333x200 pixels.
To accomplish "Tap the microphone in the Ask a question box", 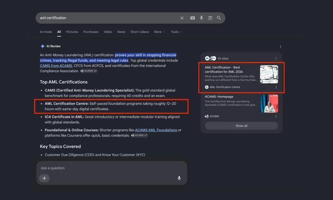I will (x=179, y=178).
